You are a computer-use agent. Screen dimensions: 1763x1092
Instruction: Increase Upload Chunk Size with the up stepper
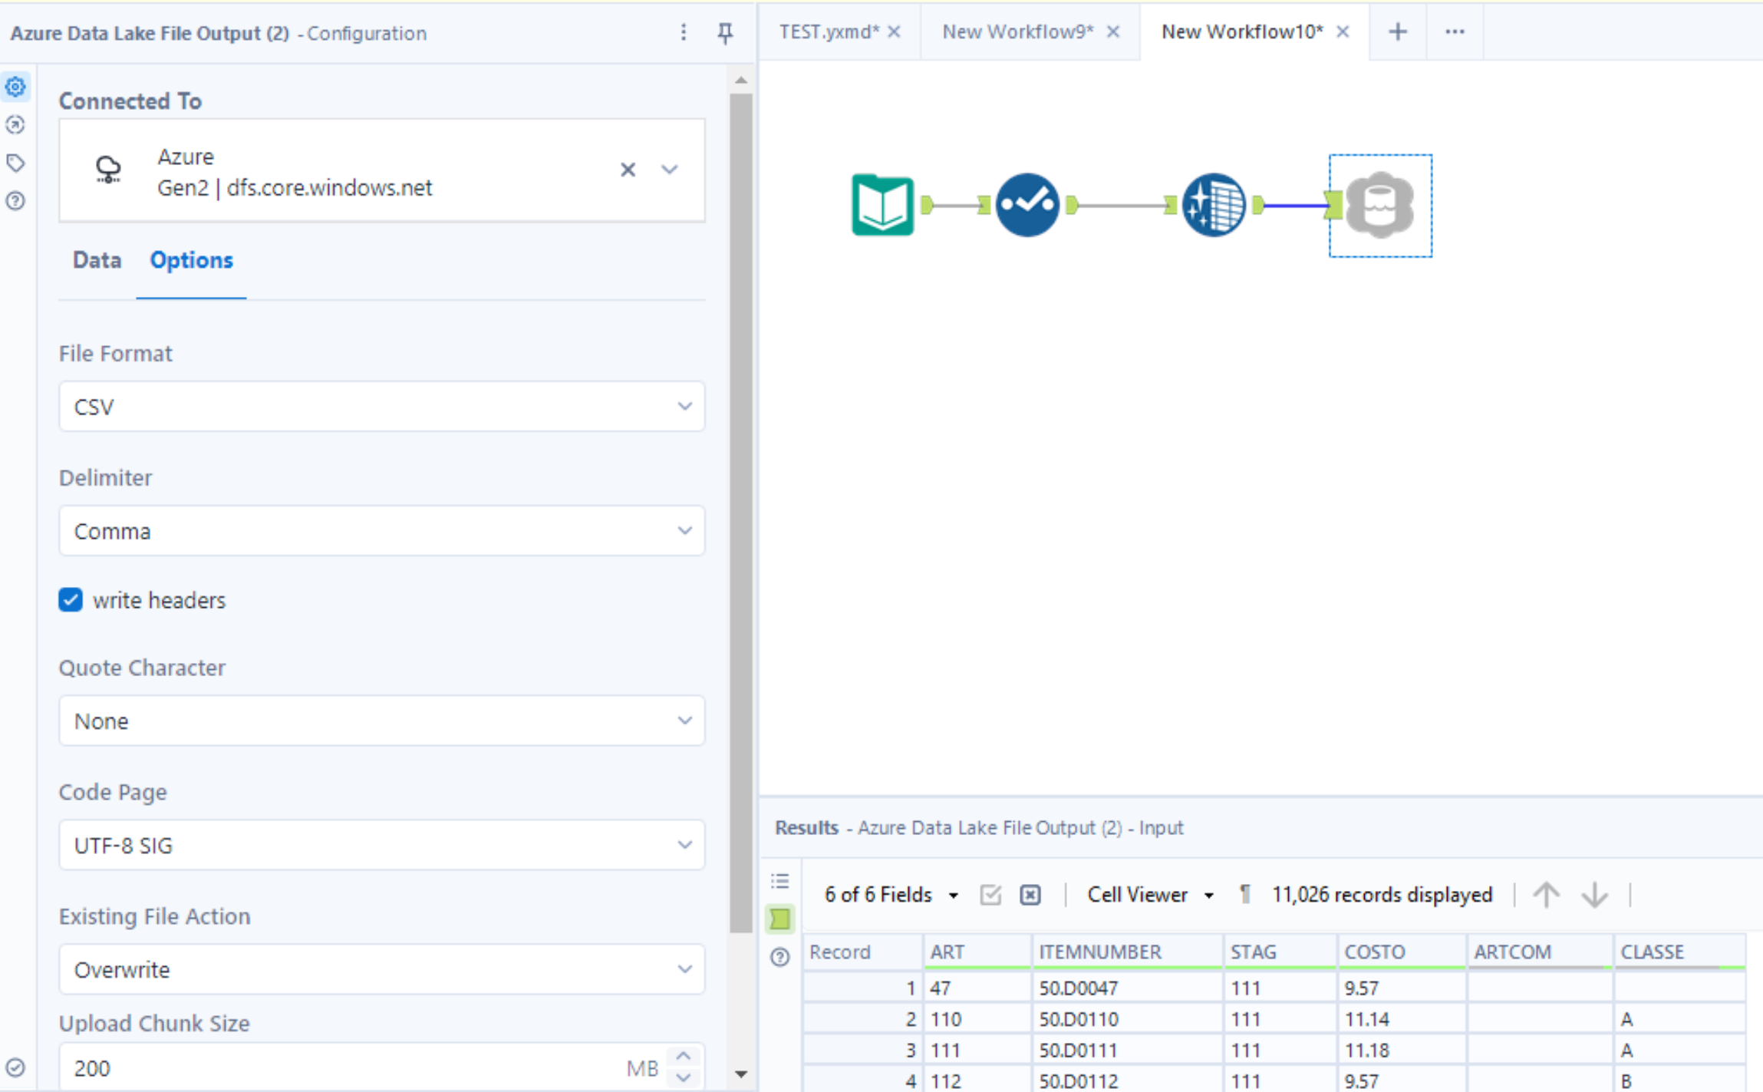click(x=682, y=1057)
